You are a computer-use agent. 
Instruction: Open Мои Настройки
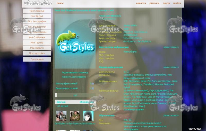pos(37,53)
